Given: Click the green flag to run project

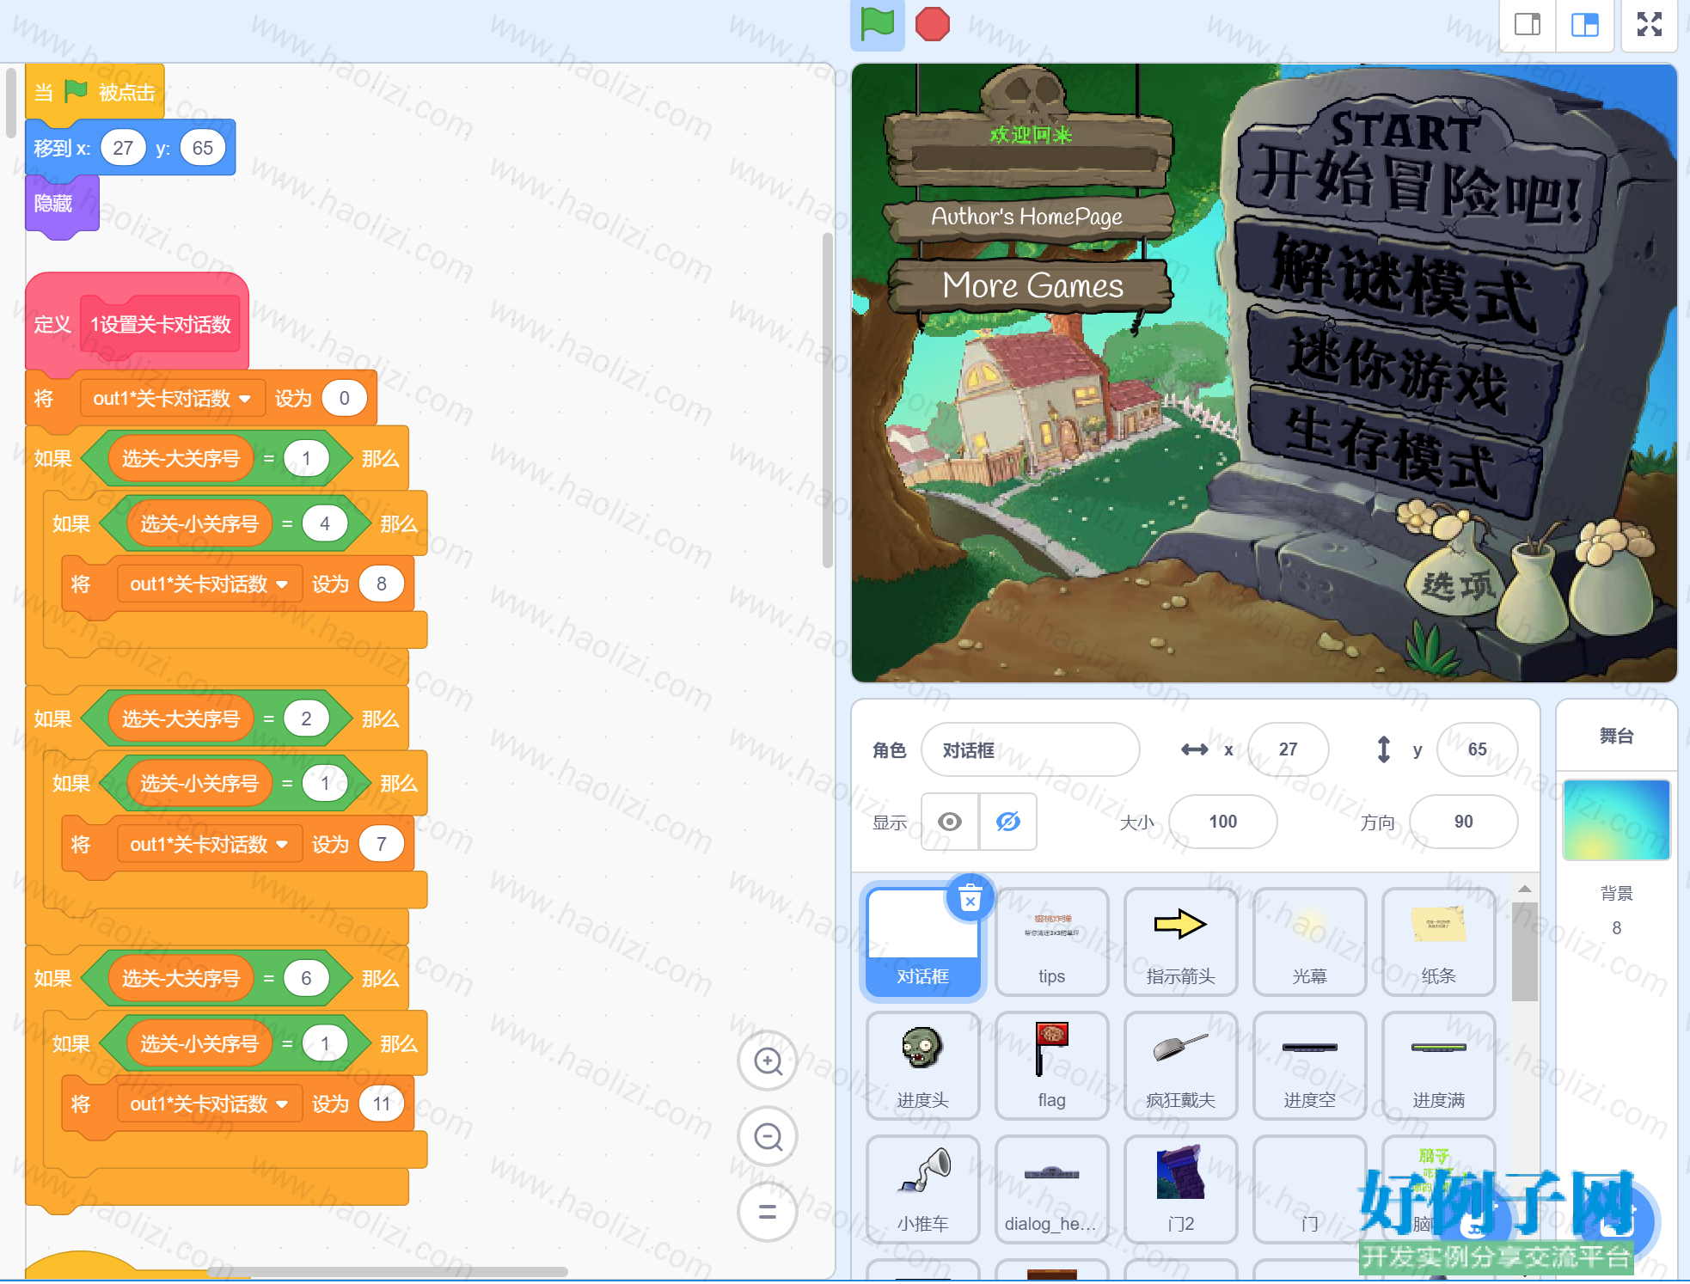Looking at the screenshot, I should coord(877,24).
